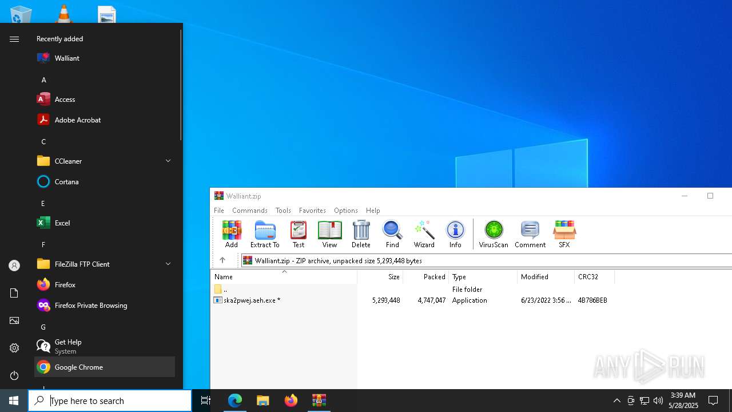Run Test on the archive
Image resolution: width=732 pixels, height=412 pixels.
point(299,234)
